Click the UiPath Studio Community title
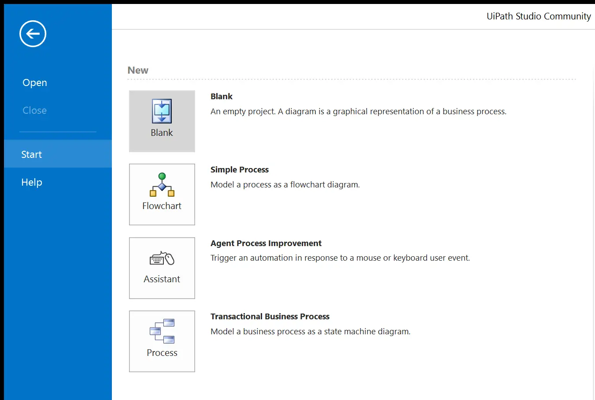This screenshot has width=595, height=400. tap(539, 16)
